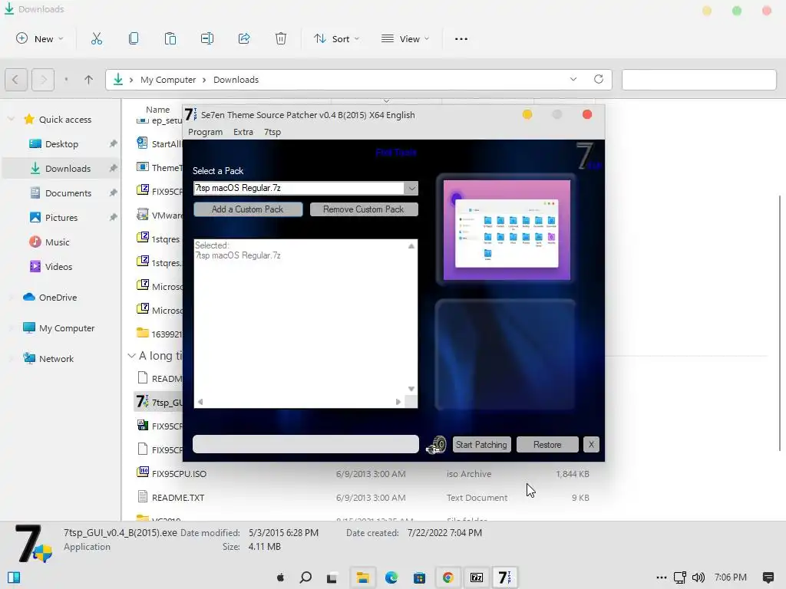Open Search from the taskbar magnifier
The width and height of the screenshot is (786, 589).
point(305,577)
